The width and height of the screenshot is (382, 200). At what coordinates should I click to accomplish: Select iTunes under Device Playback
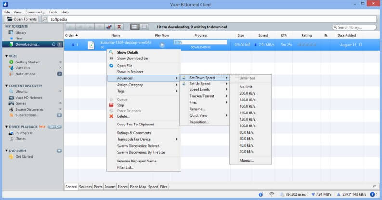[x=20, y=139]
